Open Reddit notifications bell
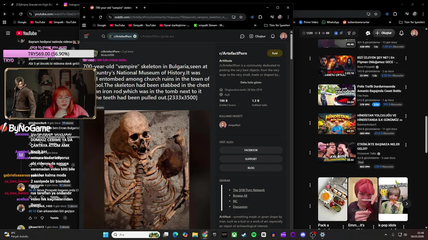This screenshot has width=428, height=240. coord(273,36)
